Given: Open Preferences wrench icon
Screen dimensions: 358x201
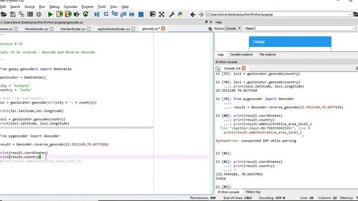Looking at the screenshot, I should (x=172, y=15).
